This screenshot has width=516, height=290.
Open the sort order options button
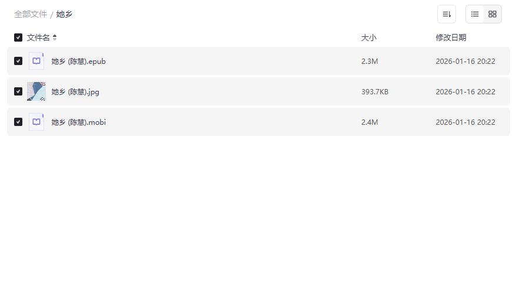(447, 14)
